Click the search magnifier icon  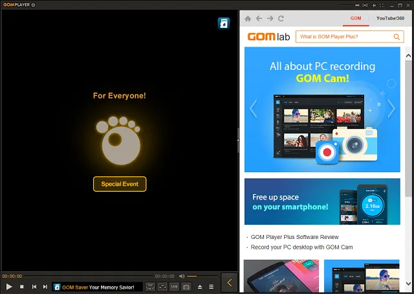[x=397, y=37]
